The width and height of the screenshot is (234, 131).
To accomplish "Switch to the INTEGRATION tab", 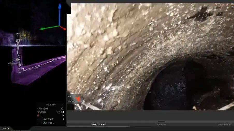I will click(x=224, y=125).
